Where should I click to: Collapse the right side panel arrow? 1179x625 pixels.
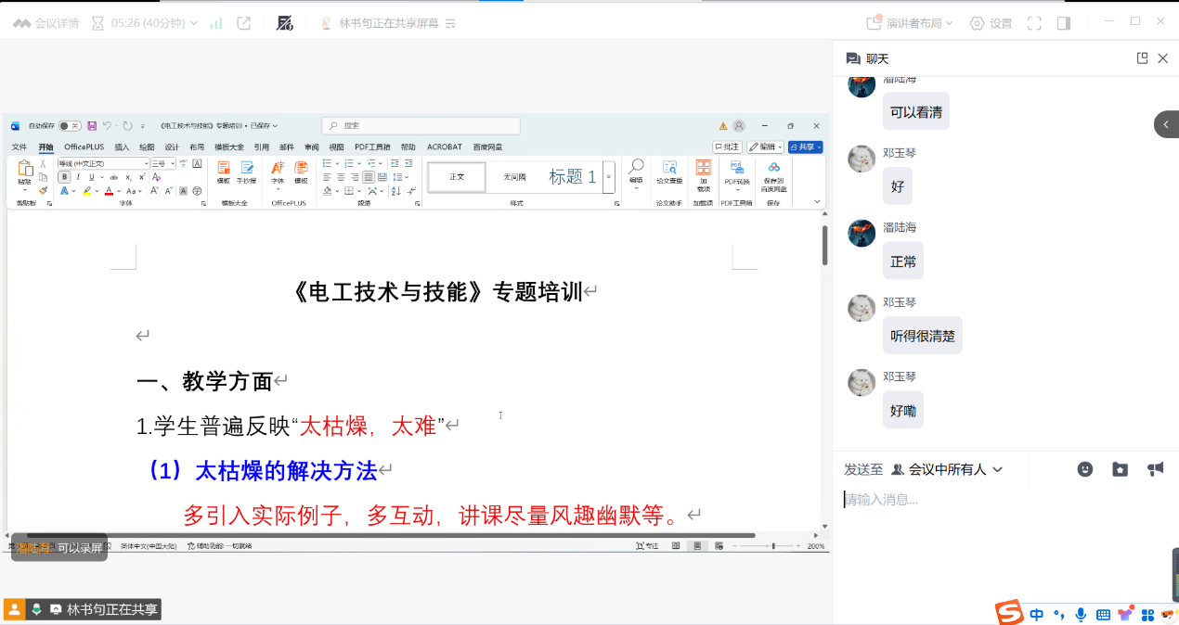[1166, 124]
